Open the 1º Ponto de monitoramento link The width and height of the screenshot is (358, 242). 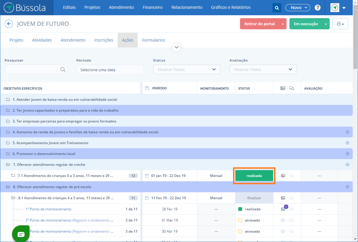pyautogui.click(x=48, y=209)
